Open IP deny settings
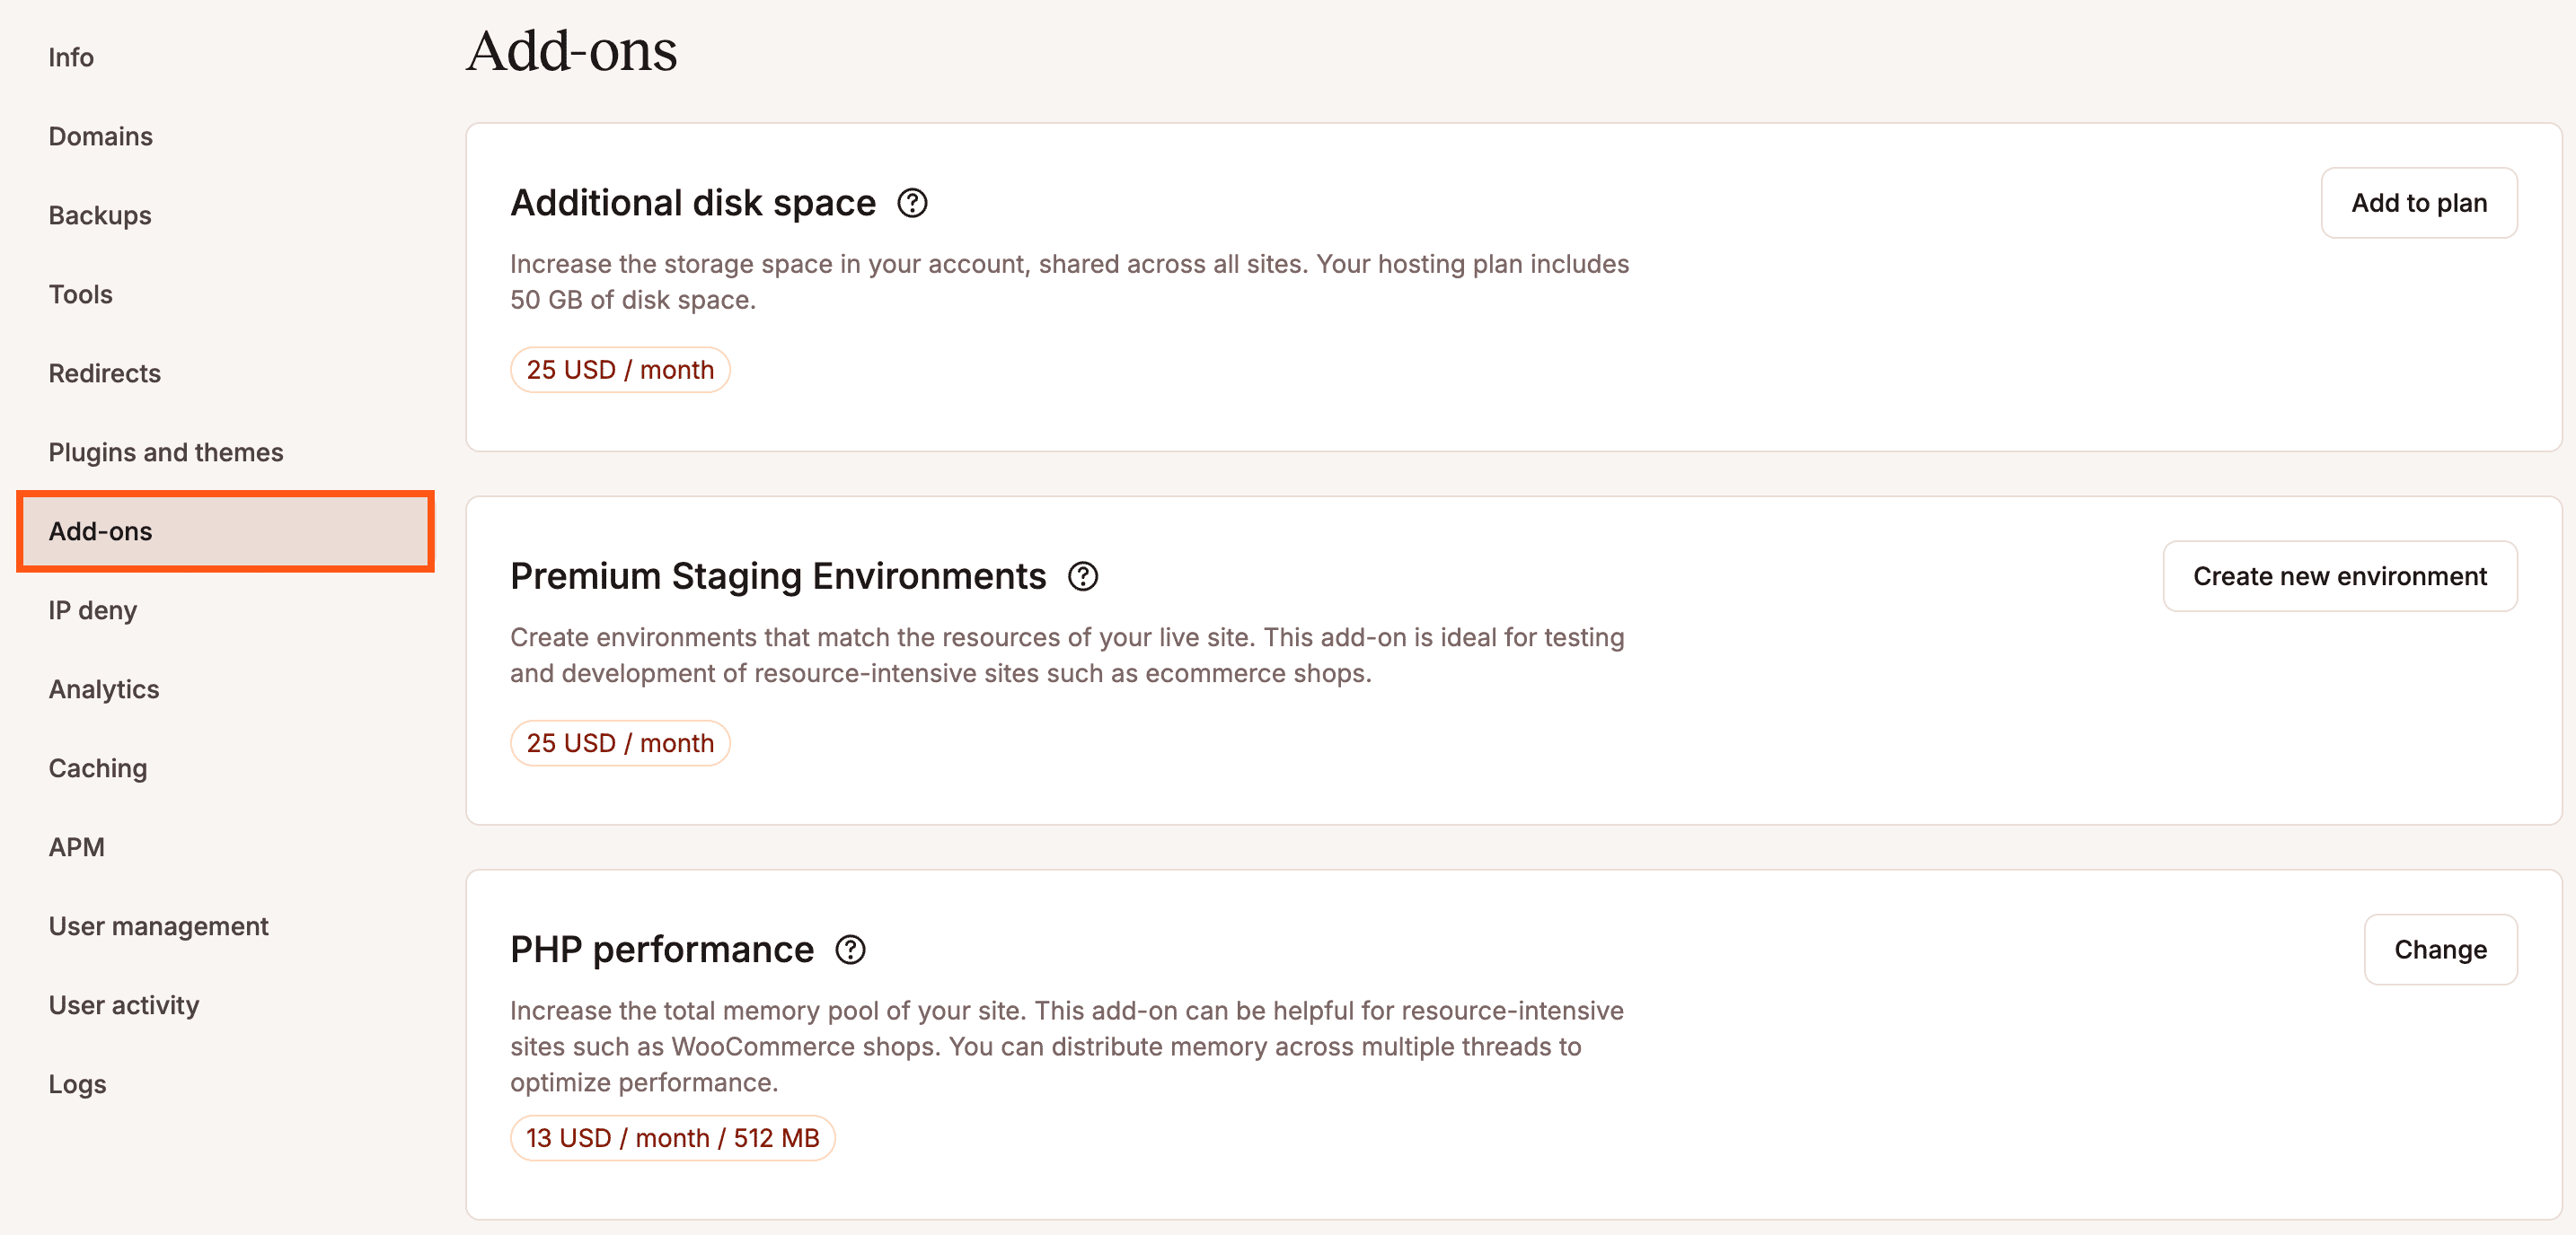The image size is (2576, 1235). point(92,609)
